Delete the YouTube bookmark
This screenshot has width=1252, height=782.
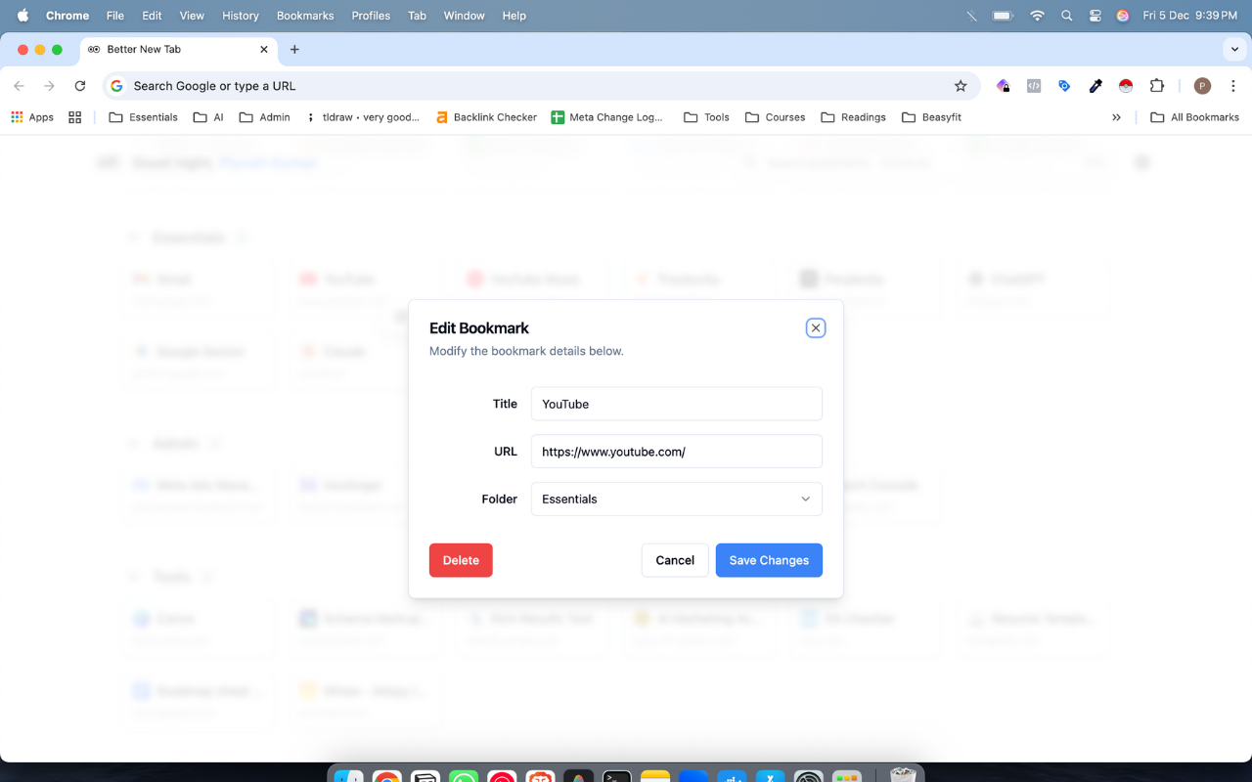(461, 559)
